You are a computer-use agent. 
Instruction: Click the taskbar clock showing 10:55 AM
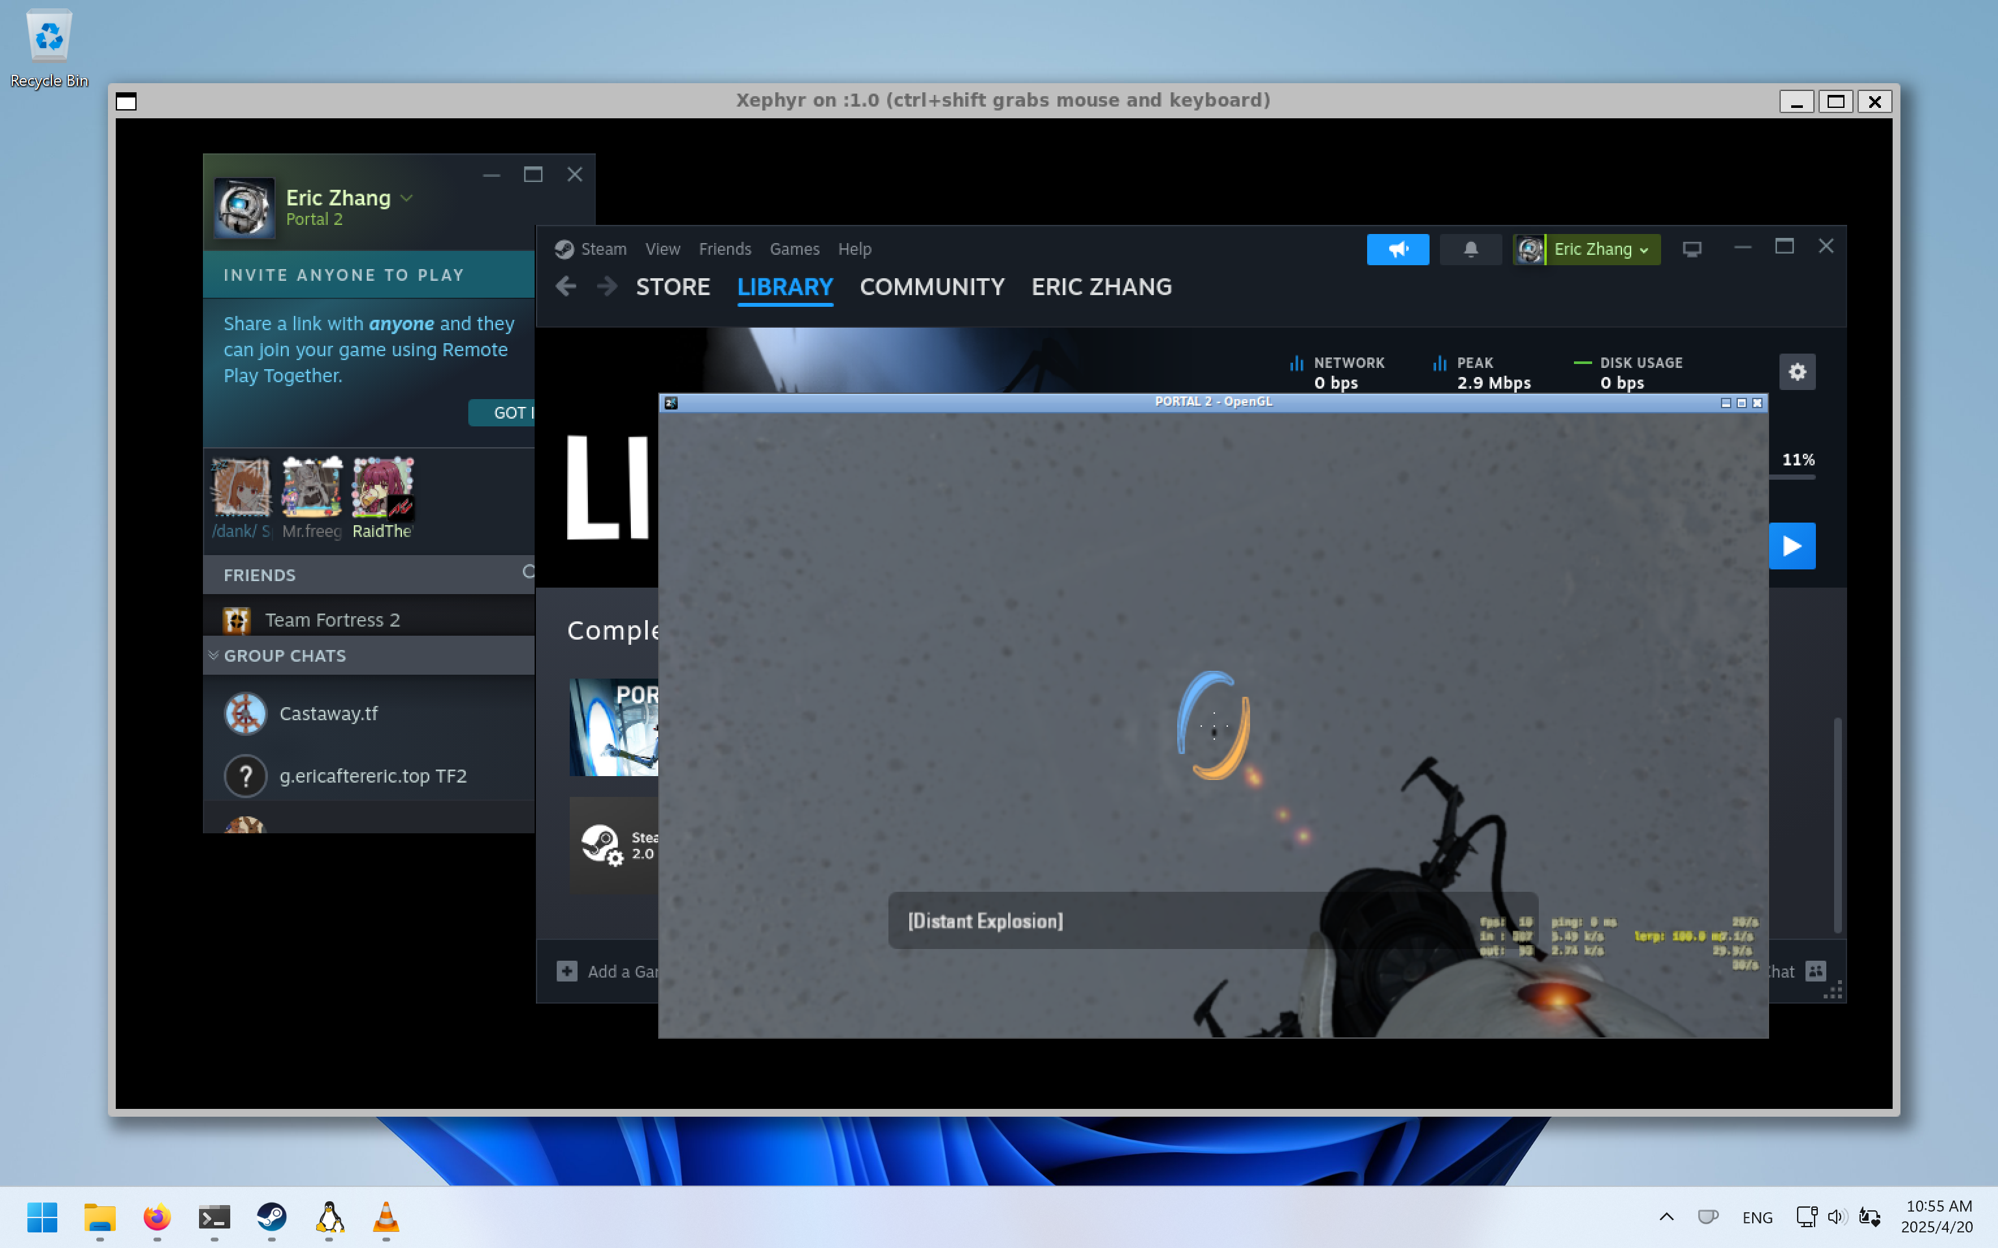click(x=1938, y=1217)
